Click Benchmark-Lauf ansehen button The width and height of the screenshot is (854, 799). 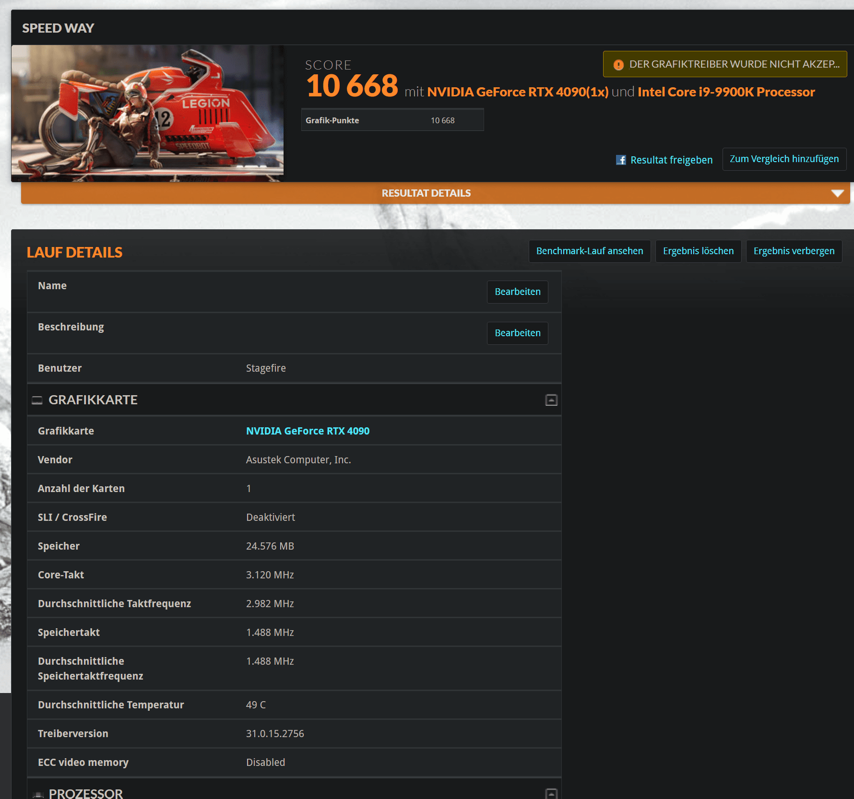(590, 251)
